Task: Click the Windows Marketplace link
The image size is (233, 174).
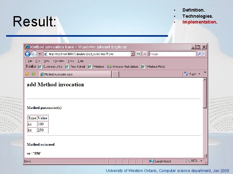Action: click(x=123, y=67)
